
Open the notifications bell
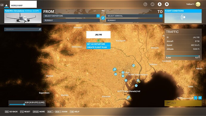[x=167, y=4]
